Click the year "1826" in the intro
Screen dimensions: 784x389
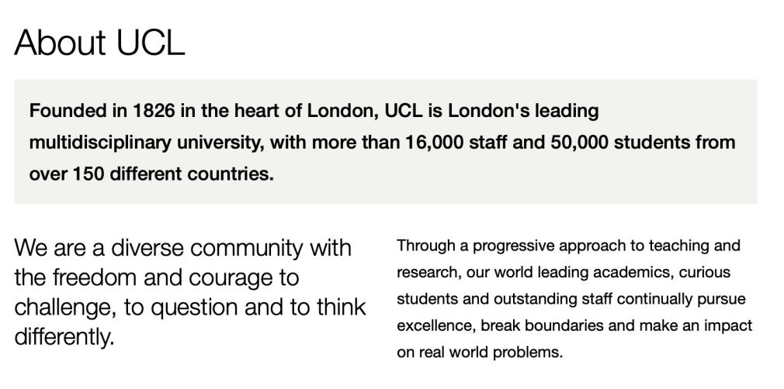(x=154, y=110)
